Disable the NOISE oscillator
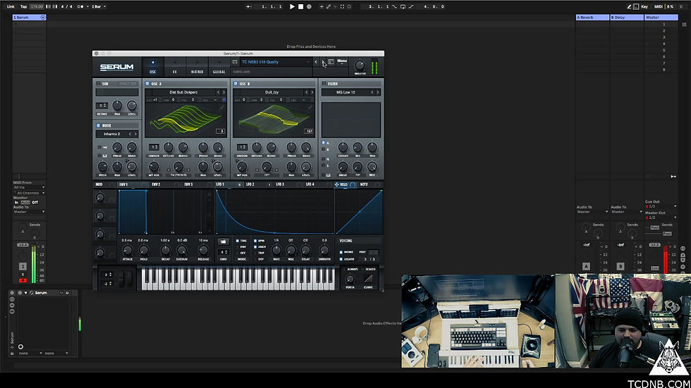 (x=98, y=125)
